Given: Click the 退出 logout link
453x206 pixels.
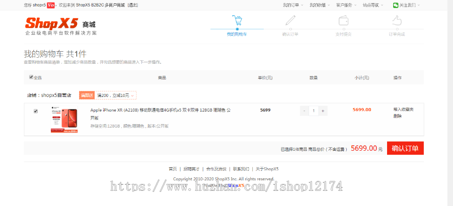Looking at the screenshot, I should (x=132, y=5).
